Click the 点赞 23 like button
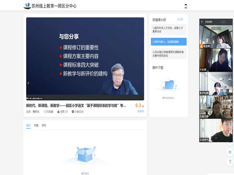 click(62, 112)
